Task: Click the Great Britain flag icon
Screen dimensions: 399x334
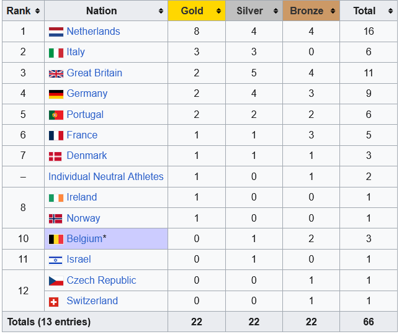Action: click(56, 73)
